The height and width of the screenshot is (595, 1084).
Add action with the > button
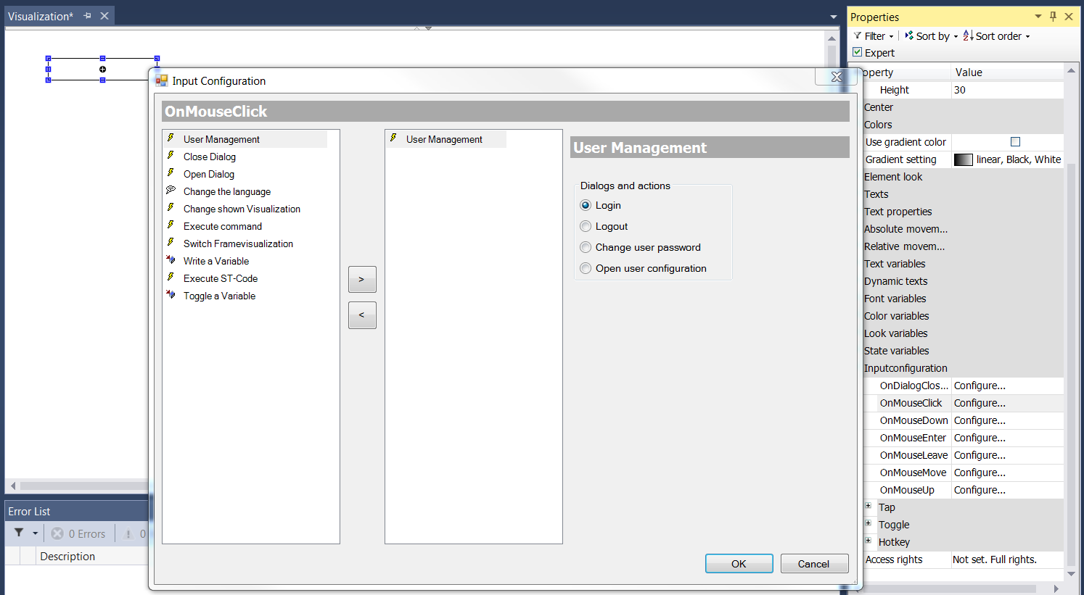tap(362, 279)
